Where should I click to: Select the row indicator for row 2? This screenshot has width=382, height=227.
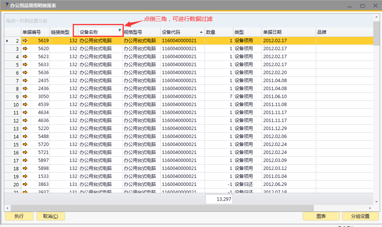click(8, 41)
